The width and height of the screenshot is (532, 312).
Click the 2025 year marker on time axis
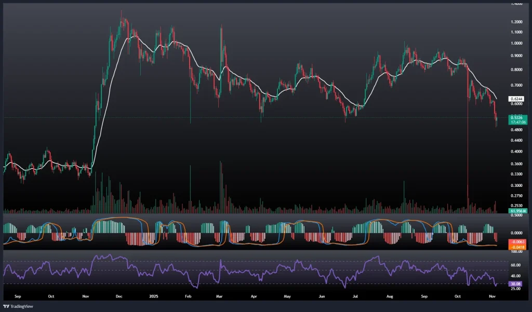(x=153, y=296)
